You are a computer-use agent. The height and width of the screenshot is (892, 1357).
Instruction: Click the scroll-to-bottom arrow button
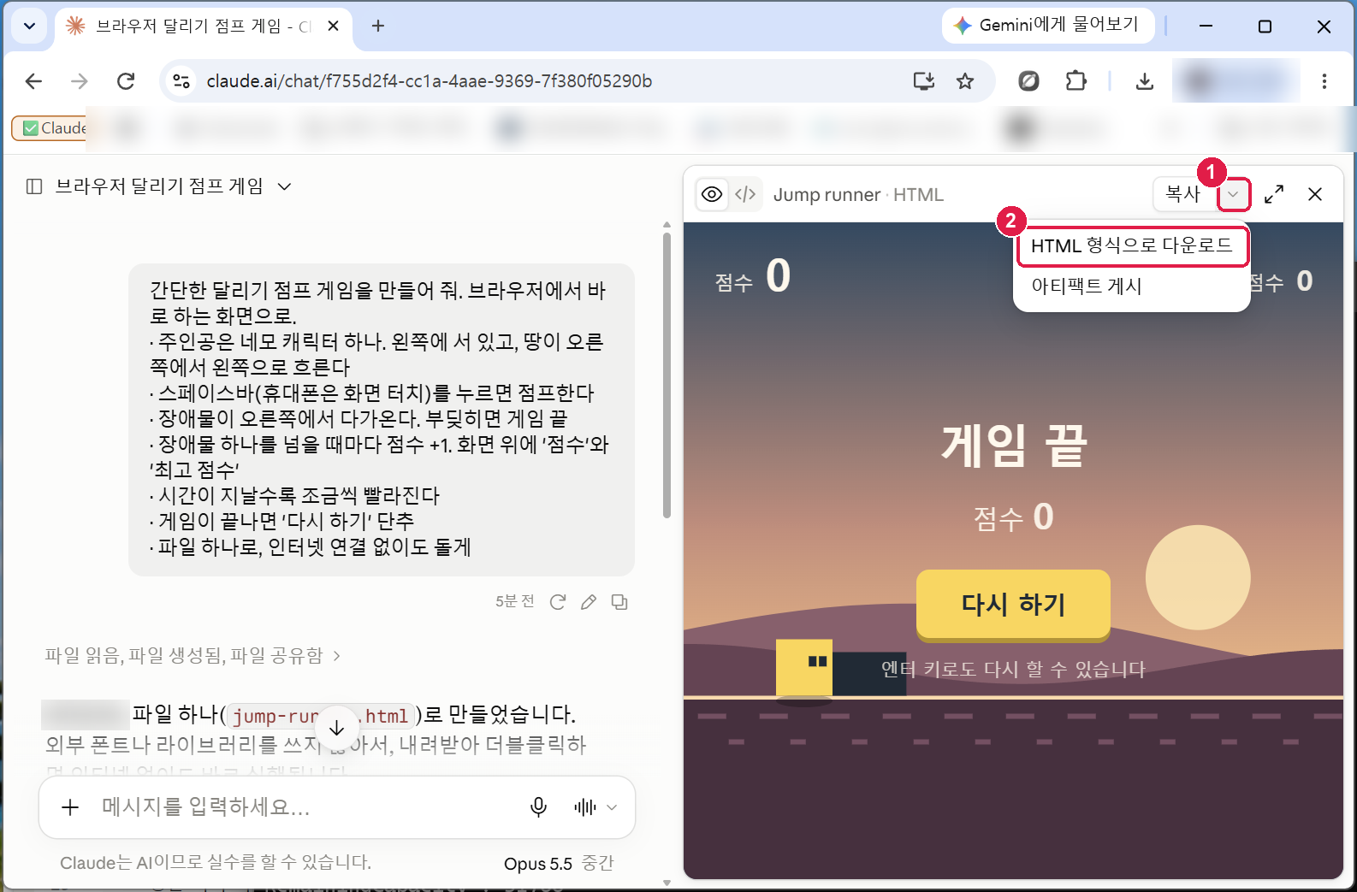click(337, 728)
